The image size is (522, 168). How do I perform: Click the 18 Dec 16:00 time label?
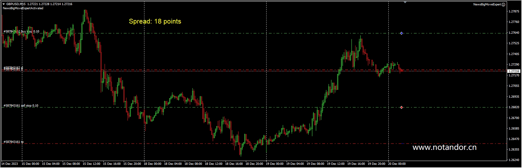234,164
